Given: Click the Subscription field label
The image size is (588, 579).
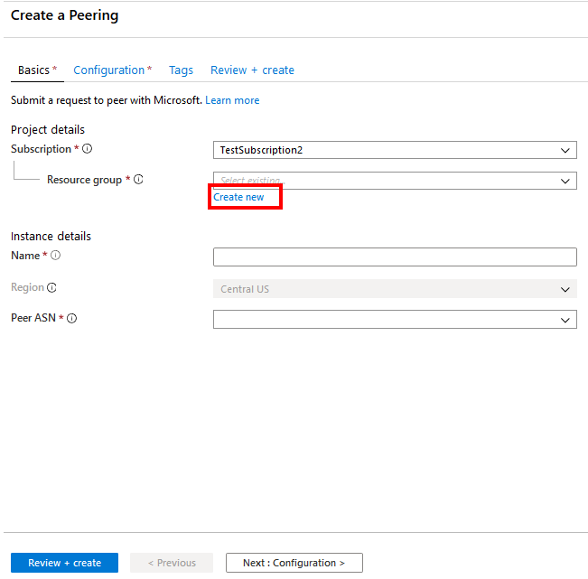Looking at the screenshot, I should 41,149.
